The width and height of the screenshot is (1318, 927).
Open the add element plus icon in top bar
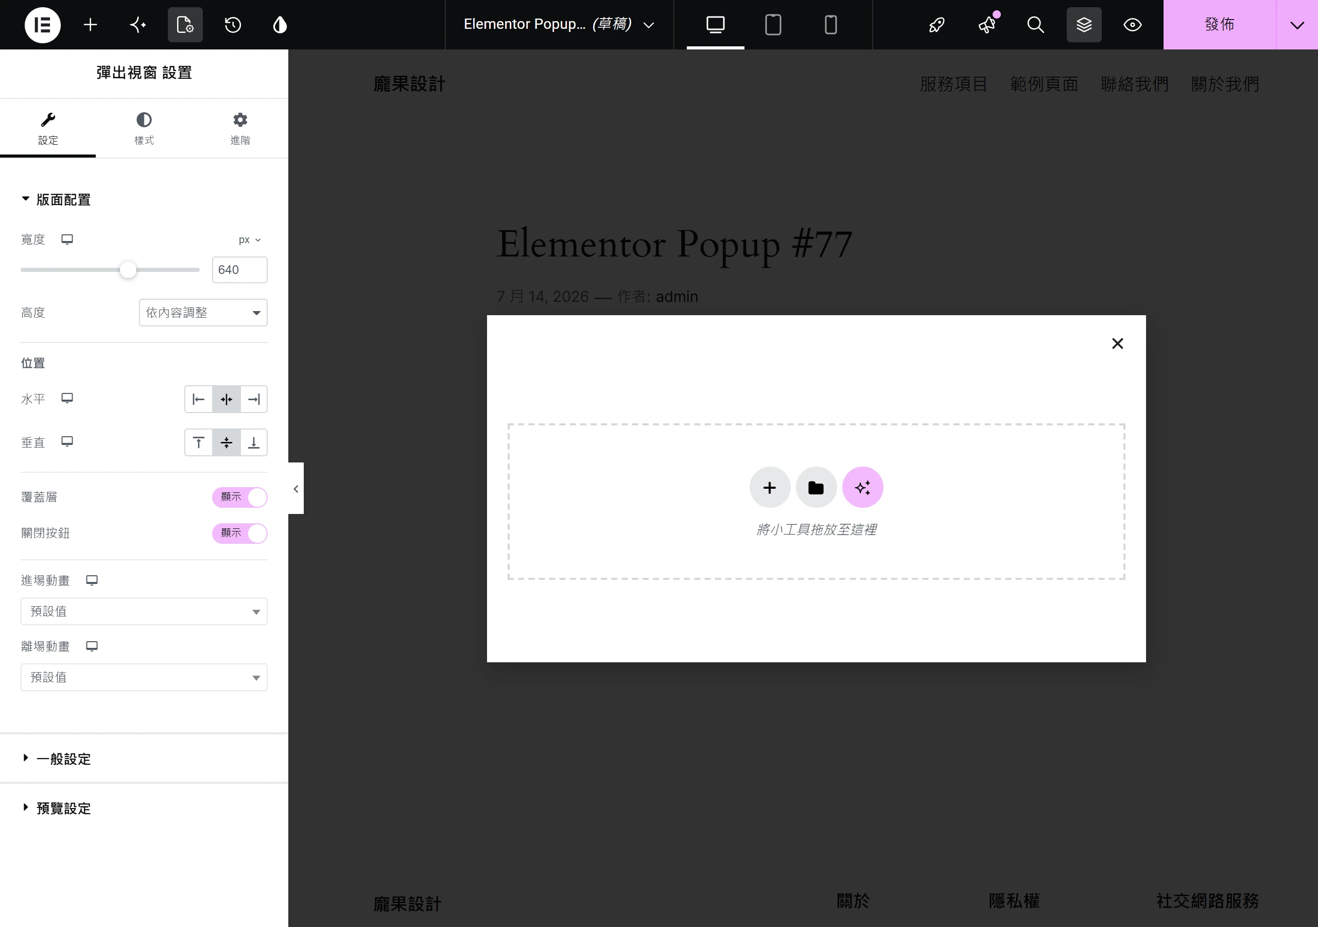90,25
